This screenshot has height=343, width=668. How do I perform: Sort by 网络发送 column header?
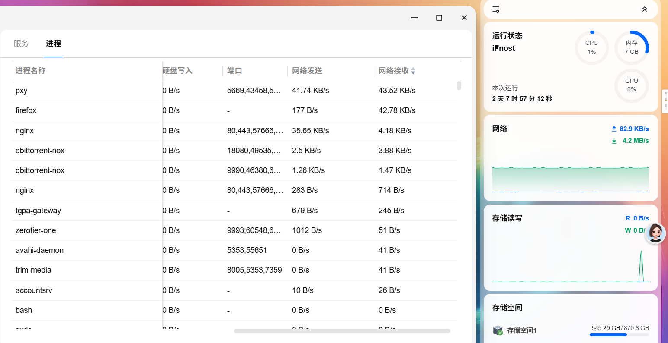[x=307, y=71]
